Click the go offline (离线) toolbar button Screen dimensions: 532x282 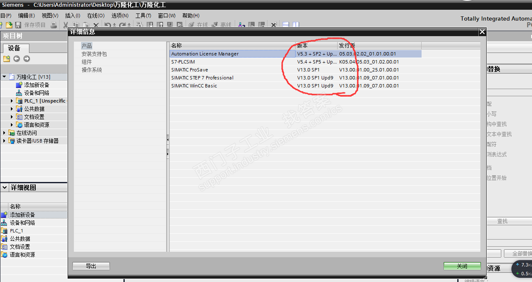(221, 25)
